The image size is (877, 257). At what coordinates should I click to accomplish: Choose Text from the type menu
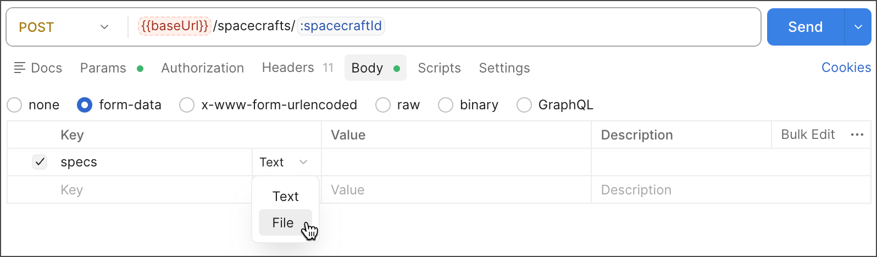coord(285,197)
